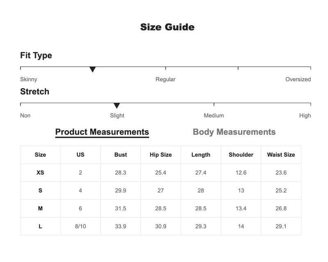Click the Waist Size column header
328x262 pixels.
(281, 155)
